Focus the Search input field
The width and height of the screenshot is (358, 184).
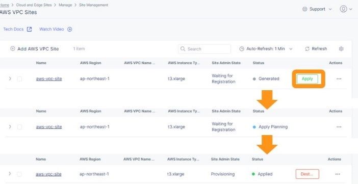[204, 49]
